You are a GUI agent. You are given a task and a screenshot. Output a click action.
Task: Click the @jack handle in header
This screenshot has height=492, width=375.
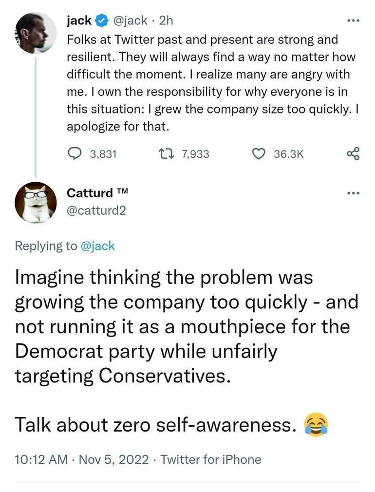tap(130, 20)
